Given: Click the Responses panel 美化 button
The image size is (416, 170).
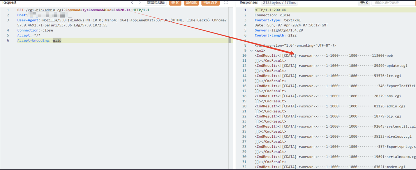Looking at the screenshot, I should coord(364,3).
